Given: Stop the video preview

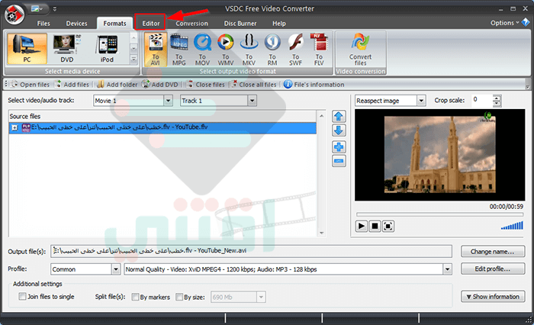Looking at the screenshot, I should click(x=375, y=227).
